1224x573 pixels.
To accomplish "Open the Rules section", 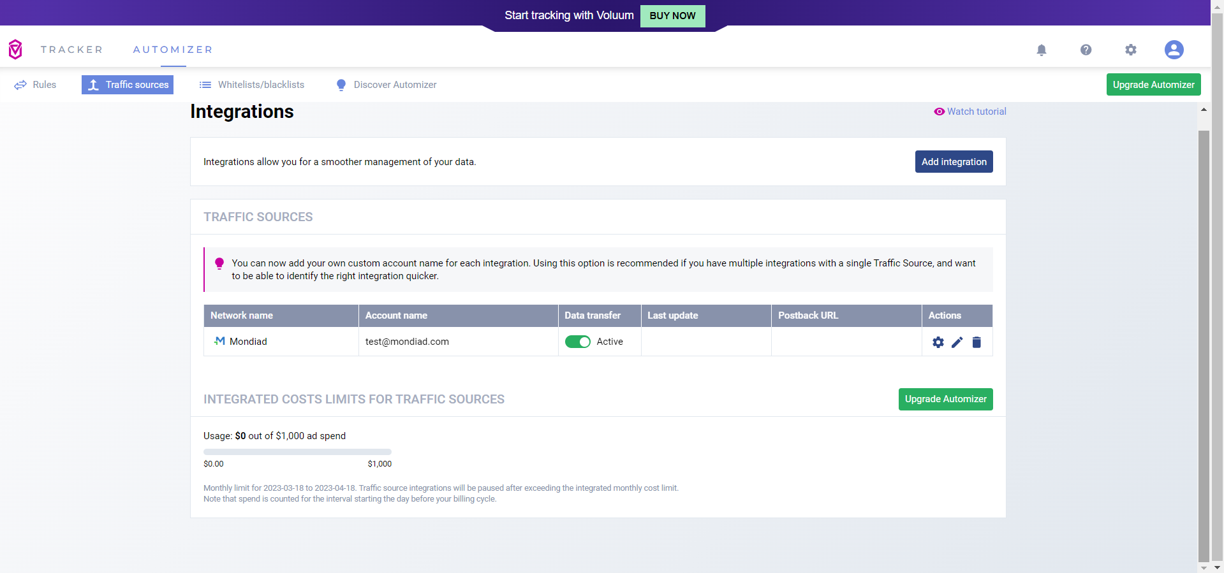I will (x=36, y=85).
